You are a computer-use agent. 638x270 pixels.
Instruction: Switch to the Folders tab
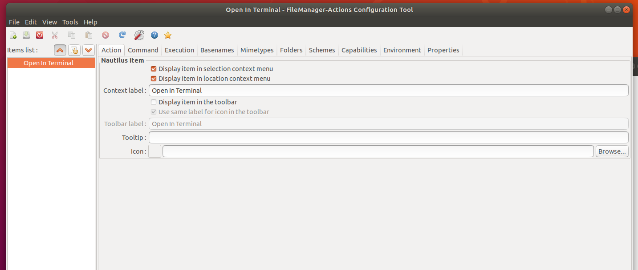291,50
